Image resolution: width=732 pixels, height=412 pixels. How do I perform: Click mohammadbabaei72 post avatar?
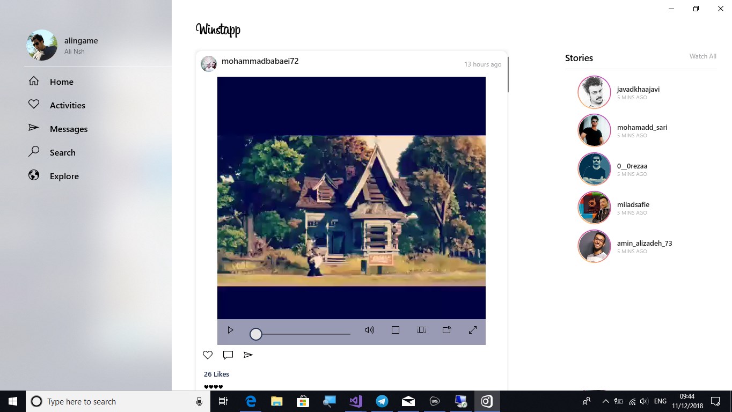[209, 64]
